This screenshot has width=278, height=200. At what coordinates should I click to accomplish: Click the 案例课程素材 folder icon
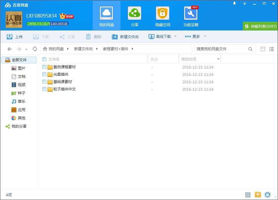coord(50,67)
